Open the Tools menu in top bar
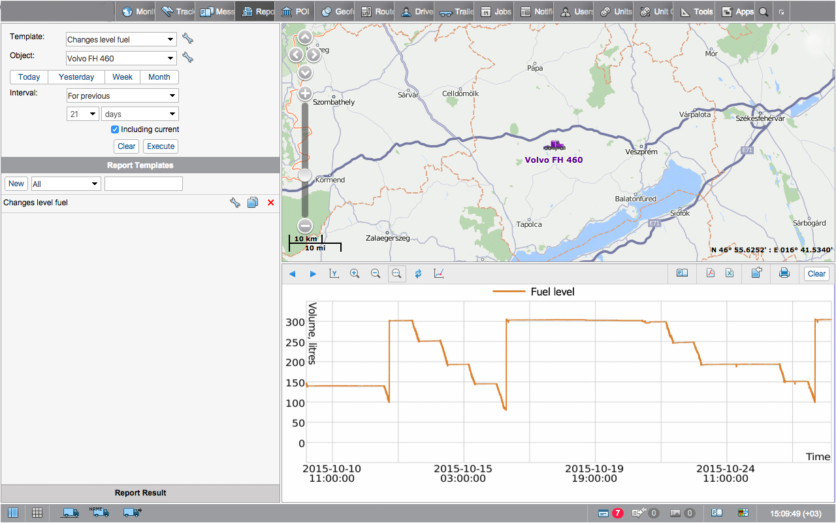836x523 pixels. click(696, 12)
